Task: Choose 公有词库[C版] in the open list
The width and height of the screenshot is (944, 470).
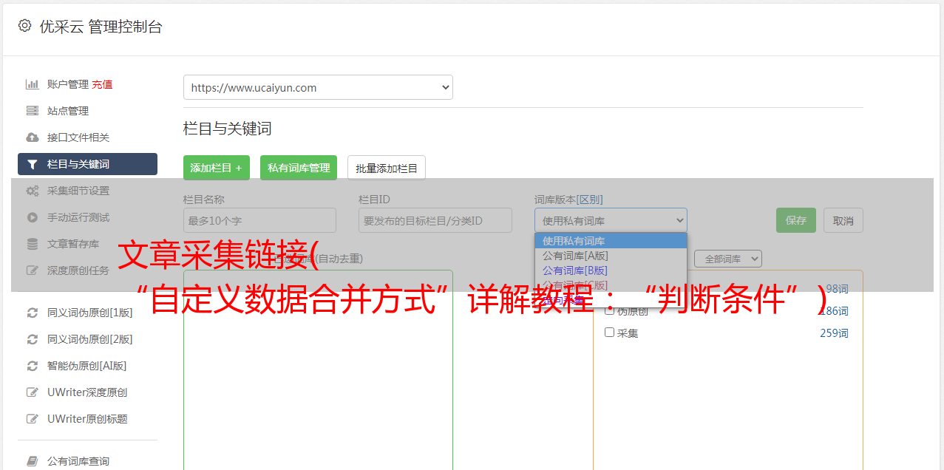Action: click(x=611, y=285)
